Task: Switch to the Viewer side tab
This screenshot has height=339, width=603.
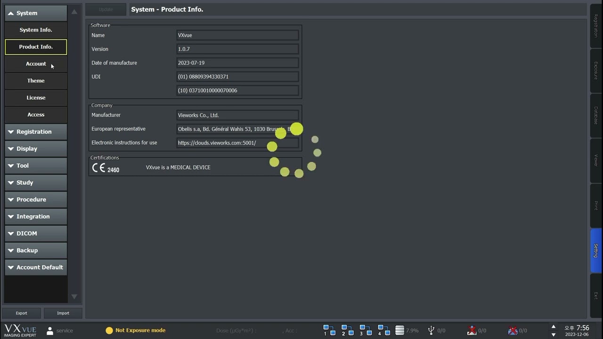Action: click(x=596, y=161)
